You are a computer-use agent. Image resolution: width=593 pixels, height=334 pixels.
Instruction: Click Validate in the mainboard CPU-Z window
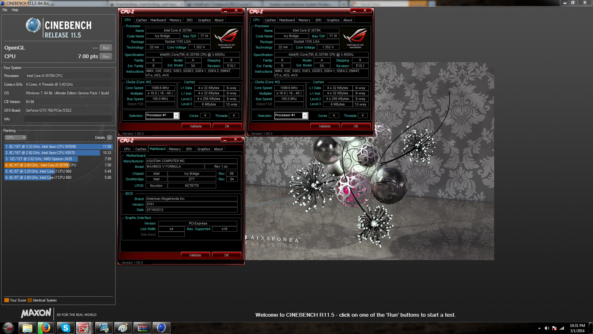pyautogui.click(x=195, y=255)
